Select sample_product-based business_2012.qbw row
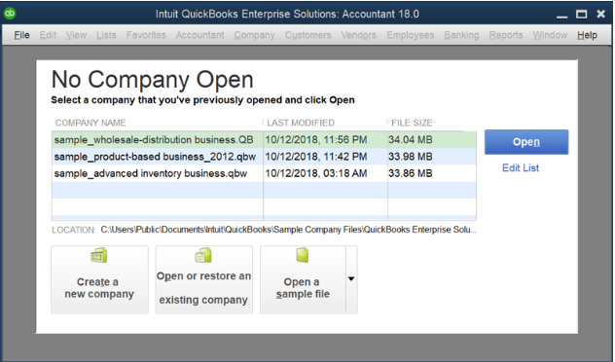Screen dimensions: 615x362 point(264,157)
